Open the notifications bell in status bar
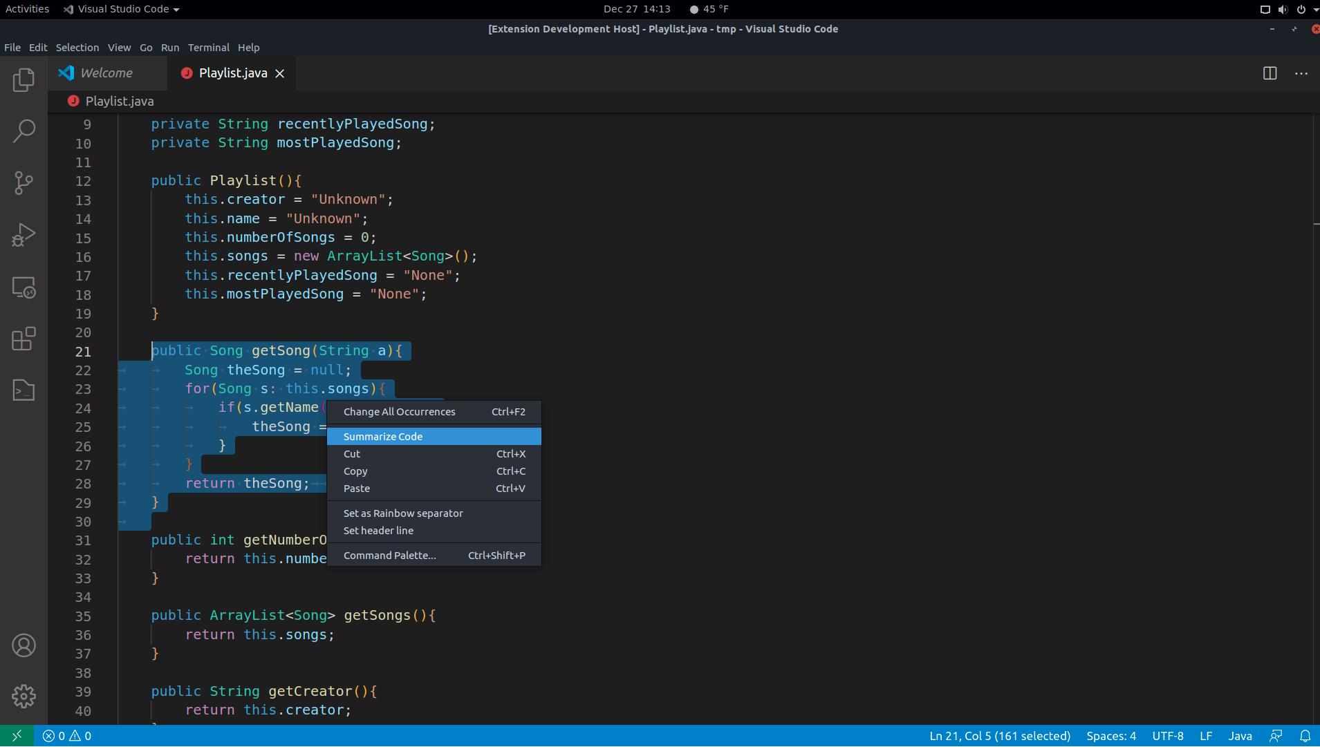This screenshot has width=1320, height=747. (x=1305, y=736)
